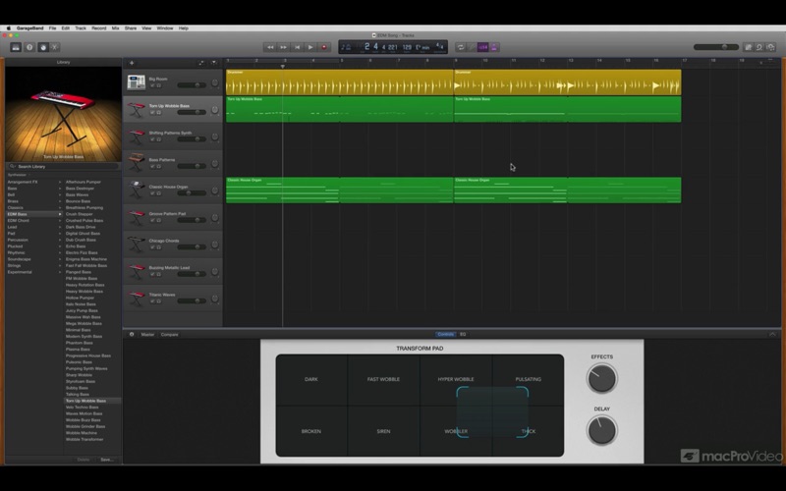Screen dimensions: 786x491
Task: Click the track header automation toggle icon
Action: tap(201, 63)
